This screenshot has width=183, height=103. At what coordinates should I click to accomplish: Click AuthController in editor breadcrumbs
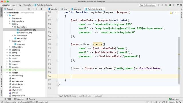(85, 96)
